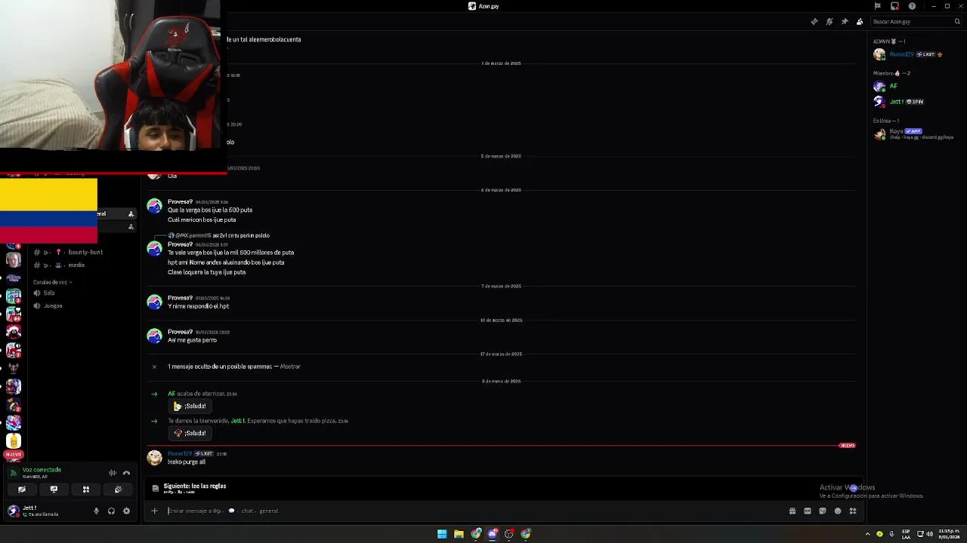The image size is (967, 543).
Task: Click the plus attach button in message bar
Action: pyautogui.click(x=154, y=511)
